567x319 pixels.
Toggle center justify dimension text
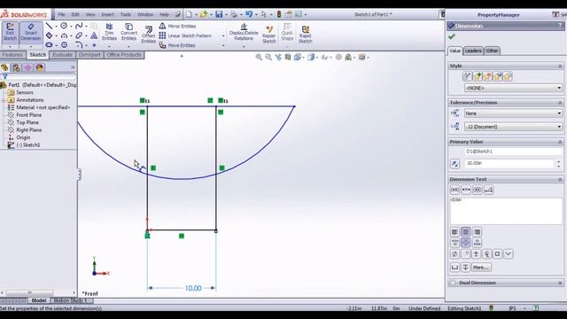[x=466, y=232]
